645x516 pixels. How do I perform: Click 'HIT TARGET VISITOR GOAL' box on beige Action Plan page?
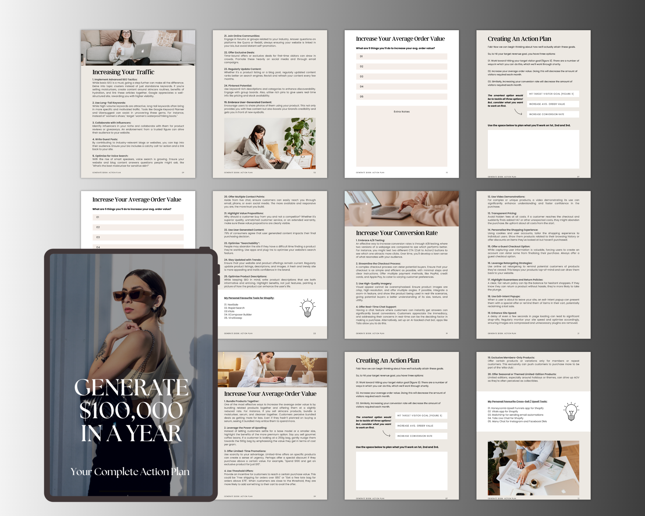(x=553, y=94)
